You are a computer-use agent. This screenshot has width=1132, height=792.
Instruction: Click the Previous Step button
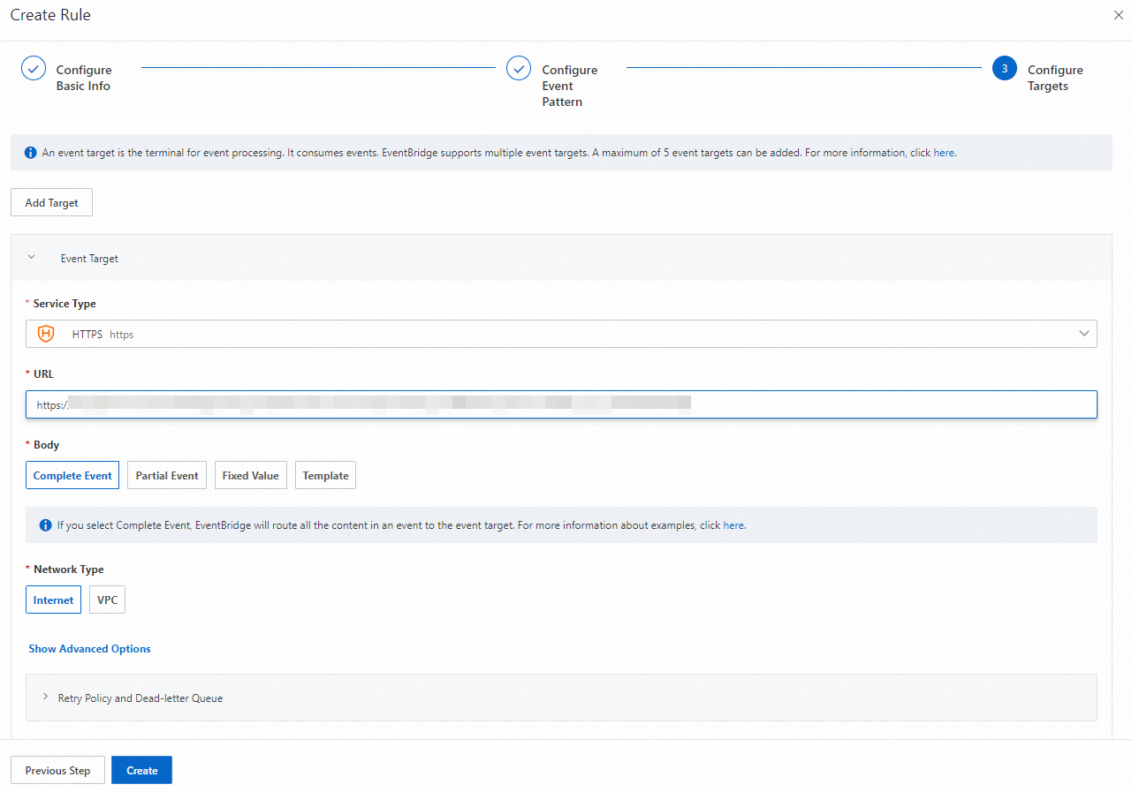coord(57,770)
